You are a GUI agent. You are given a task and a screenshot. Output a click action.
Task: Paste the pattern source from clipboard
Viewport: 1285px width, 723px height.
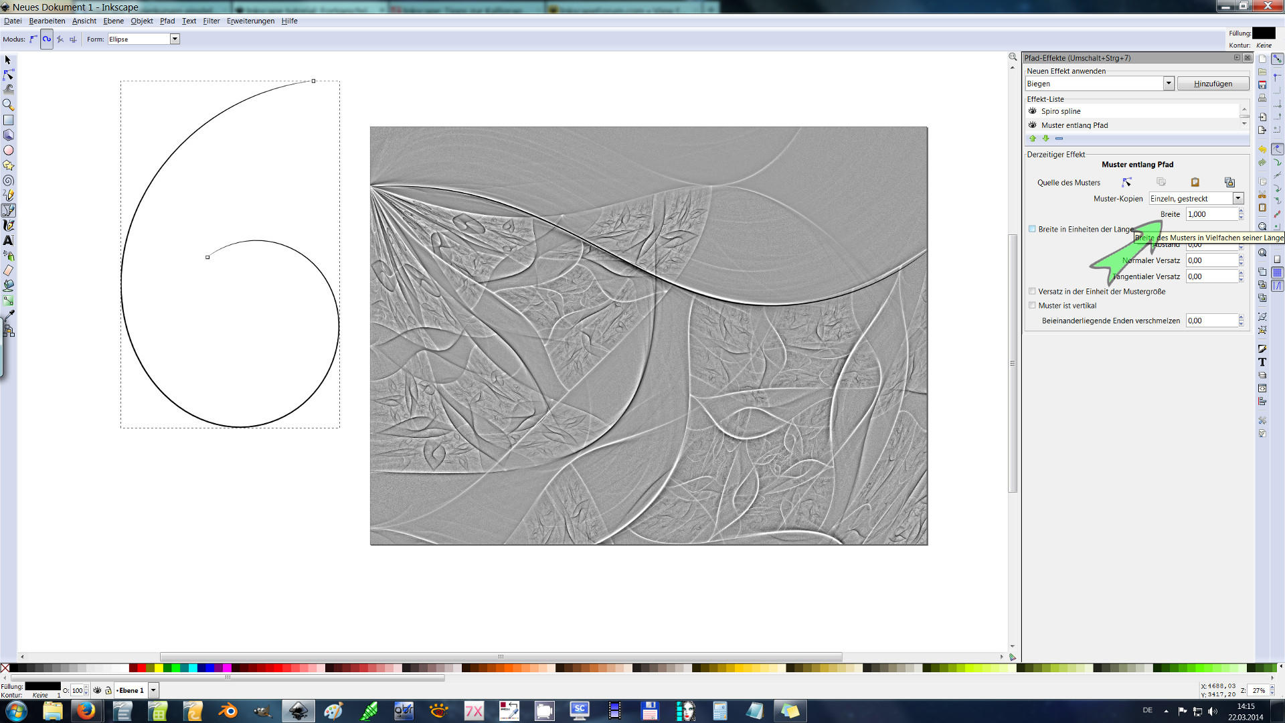[x=1194, y=181]
